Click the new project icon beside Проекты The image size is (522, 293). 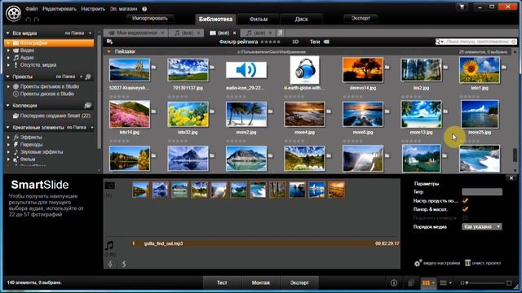coord(88,77)
